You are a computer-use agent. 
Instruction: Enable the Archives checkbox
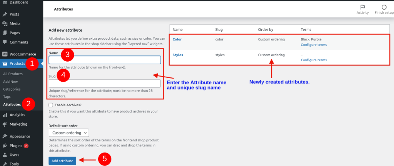coord(51,105)
